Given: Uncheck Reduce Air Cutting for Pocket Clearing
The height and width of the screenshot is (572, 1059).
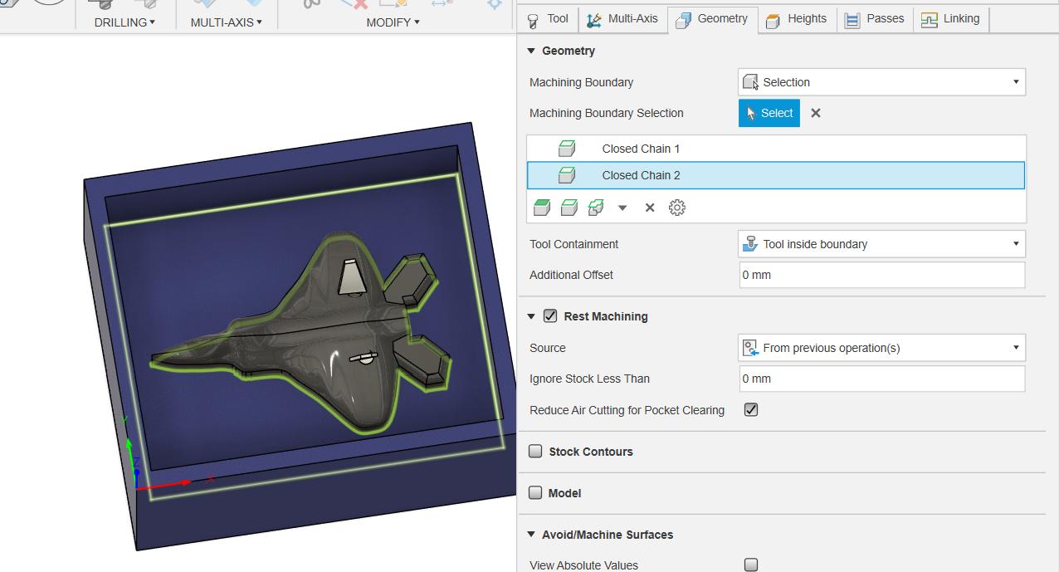Looking at the screenshot, I should point(751,409).
